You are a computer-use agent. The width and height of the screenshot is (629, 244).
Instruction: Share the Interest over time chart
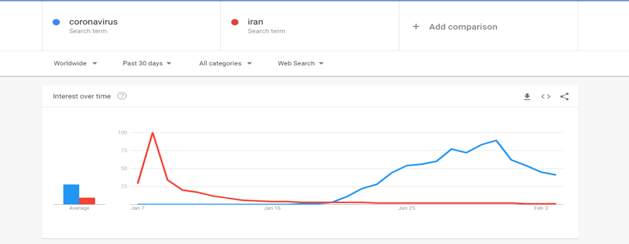click(x=565, y=96)
